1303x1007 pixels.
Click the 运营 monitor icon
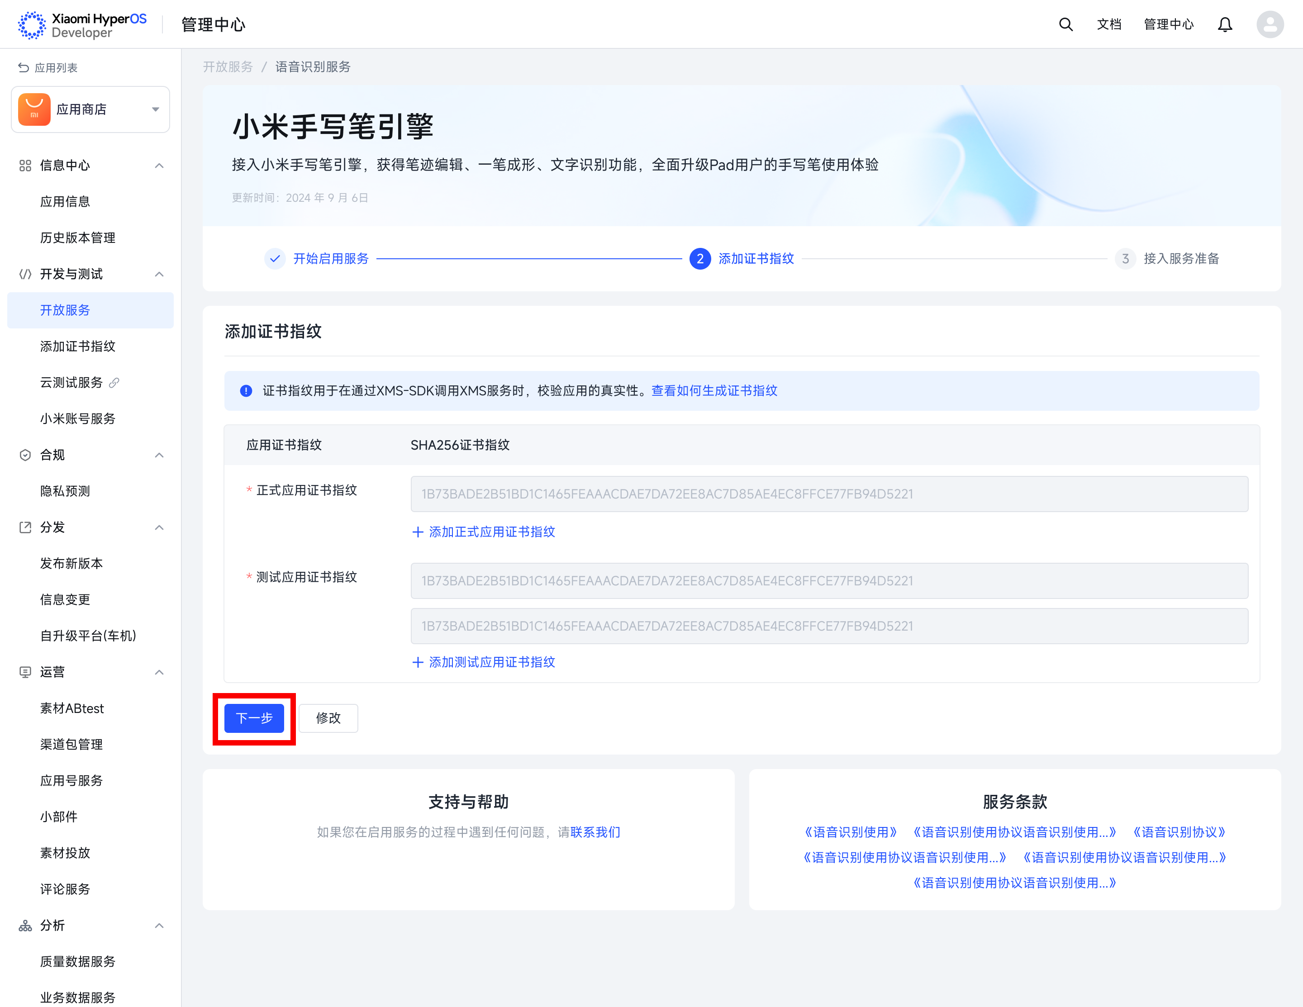coord(25,672)
